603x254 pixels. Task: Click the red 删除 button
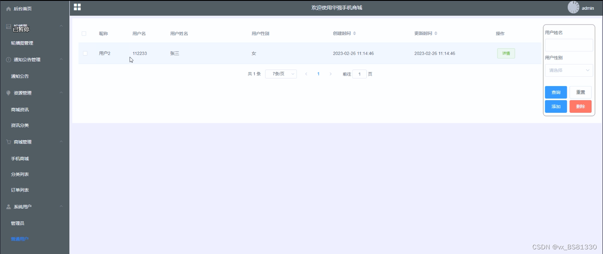coord(580,106)
